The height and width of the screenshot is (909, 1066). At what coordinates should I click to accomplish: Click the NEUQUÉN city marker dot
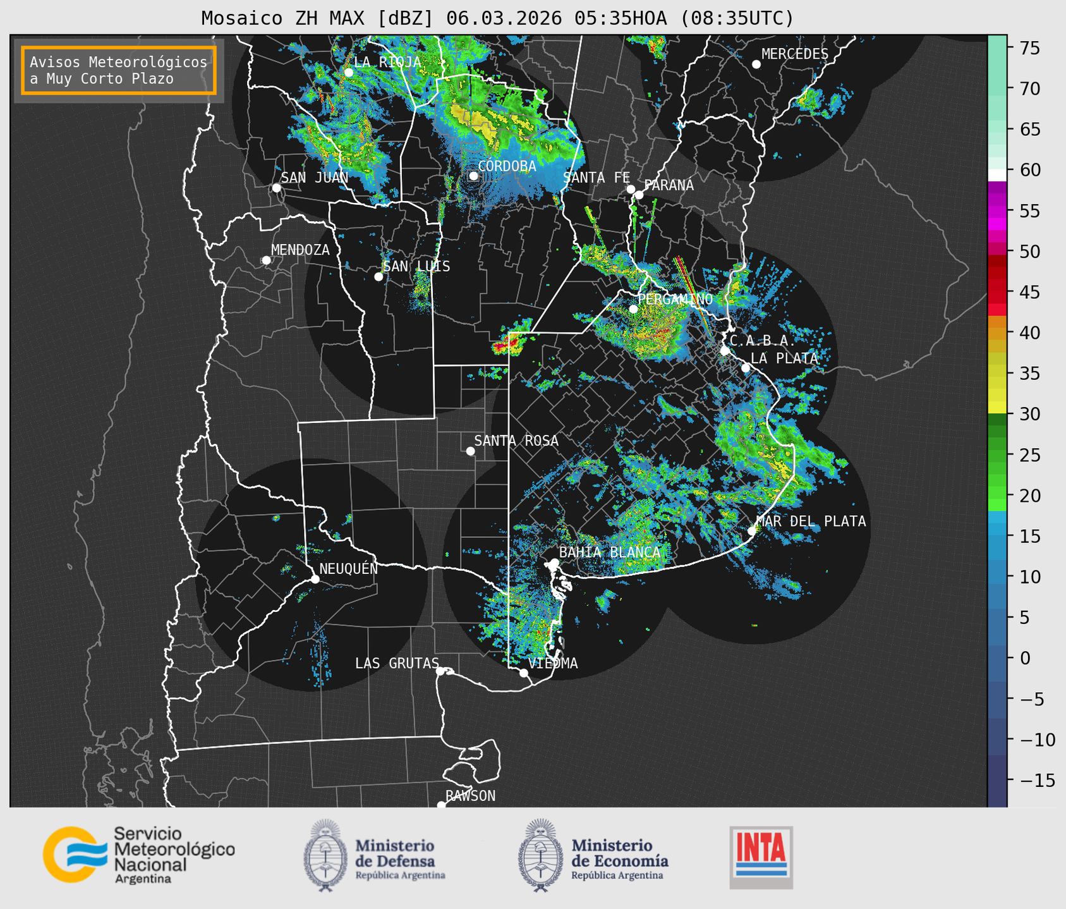[315, 579]
